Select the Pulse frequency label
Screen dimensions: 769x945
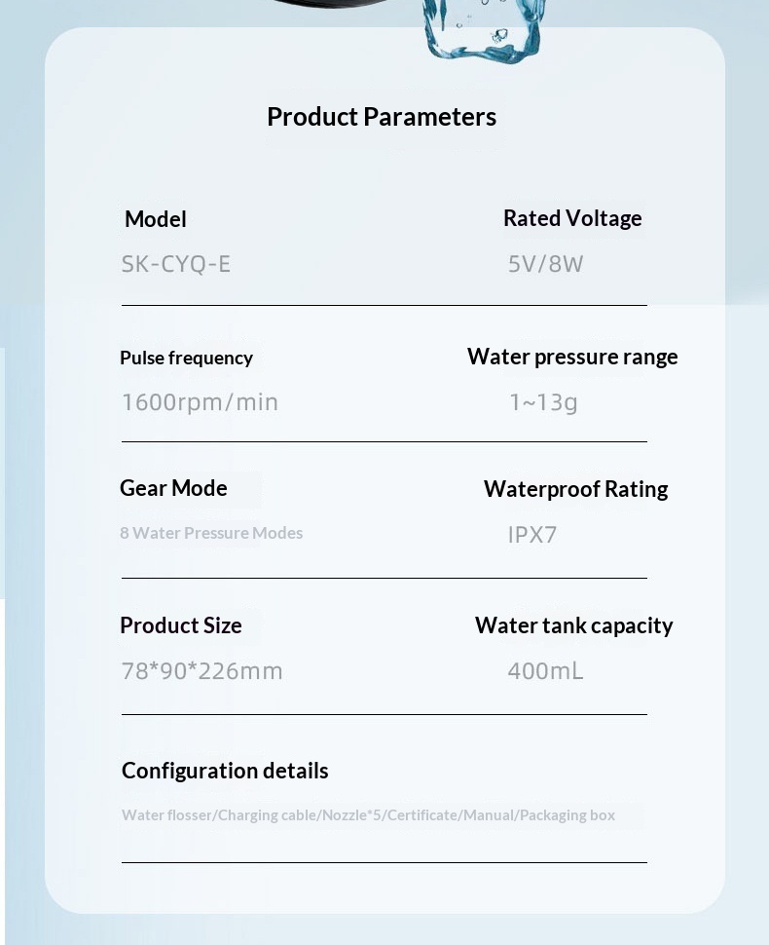point(186,358)
